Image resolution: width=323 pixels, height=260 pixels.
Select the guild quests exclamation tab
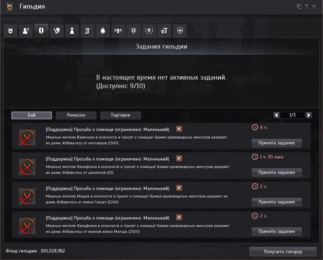tap(41, 31)
